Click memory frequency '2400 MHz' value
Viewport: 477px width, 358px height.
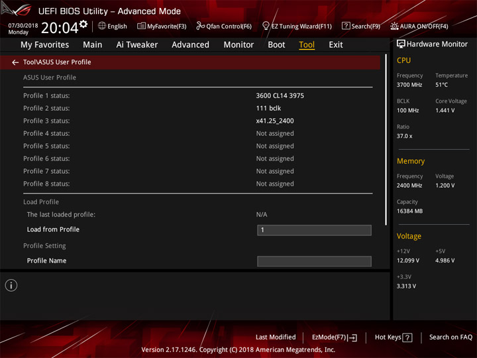point(409,185)
